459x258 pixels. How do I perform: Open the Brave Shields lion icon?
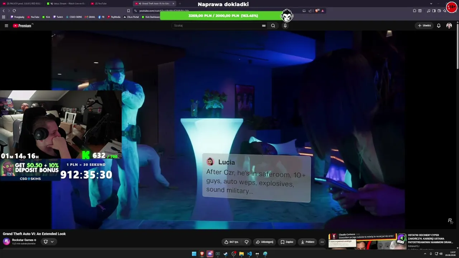(317, 11)
